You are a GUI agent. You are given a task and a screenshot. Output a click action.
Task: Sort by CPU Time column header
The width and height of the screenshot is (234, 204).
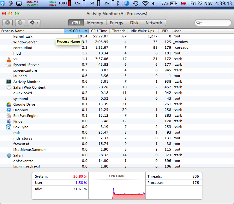click(99, 31)
